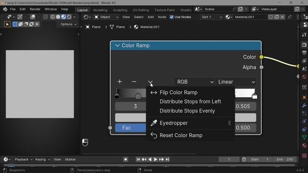
Task: Toggle the Use Nodes checkbox
Action: pyautogui.click(x=172, y=17)
